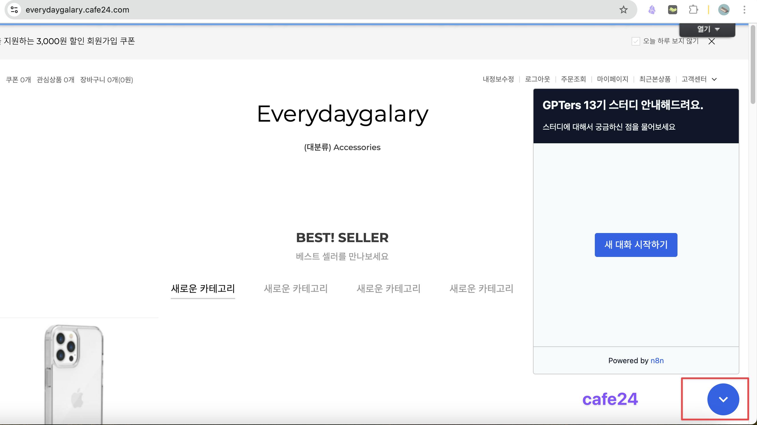The image size is (757, 425).
Task: Click the page's vertical scrollbar thumb
Action: 752,65
